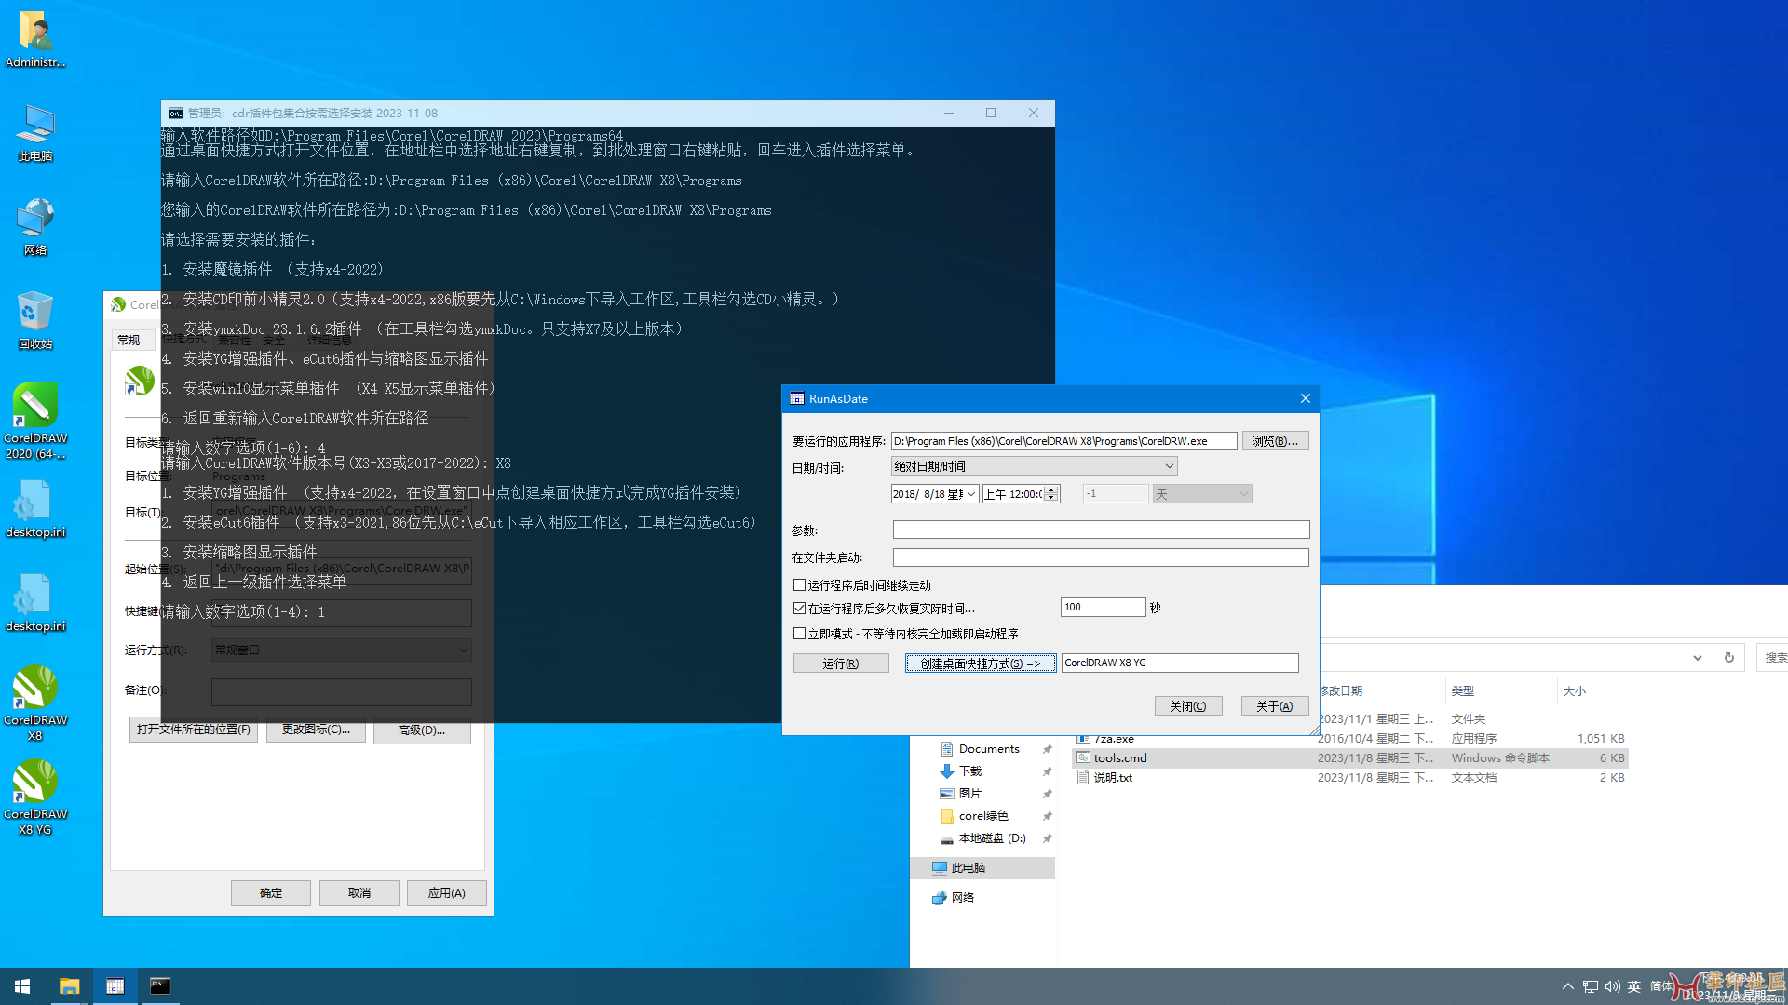Select 网络 in Explorer navigation pane

pos(963,898)
